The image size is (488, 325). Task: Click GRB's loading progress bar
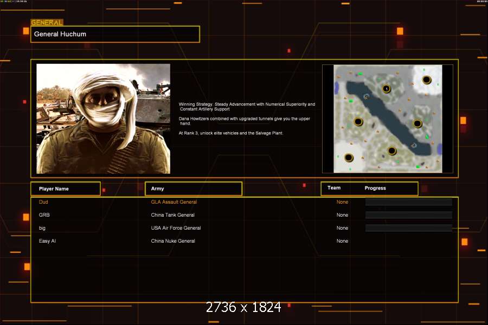(408, 215)
